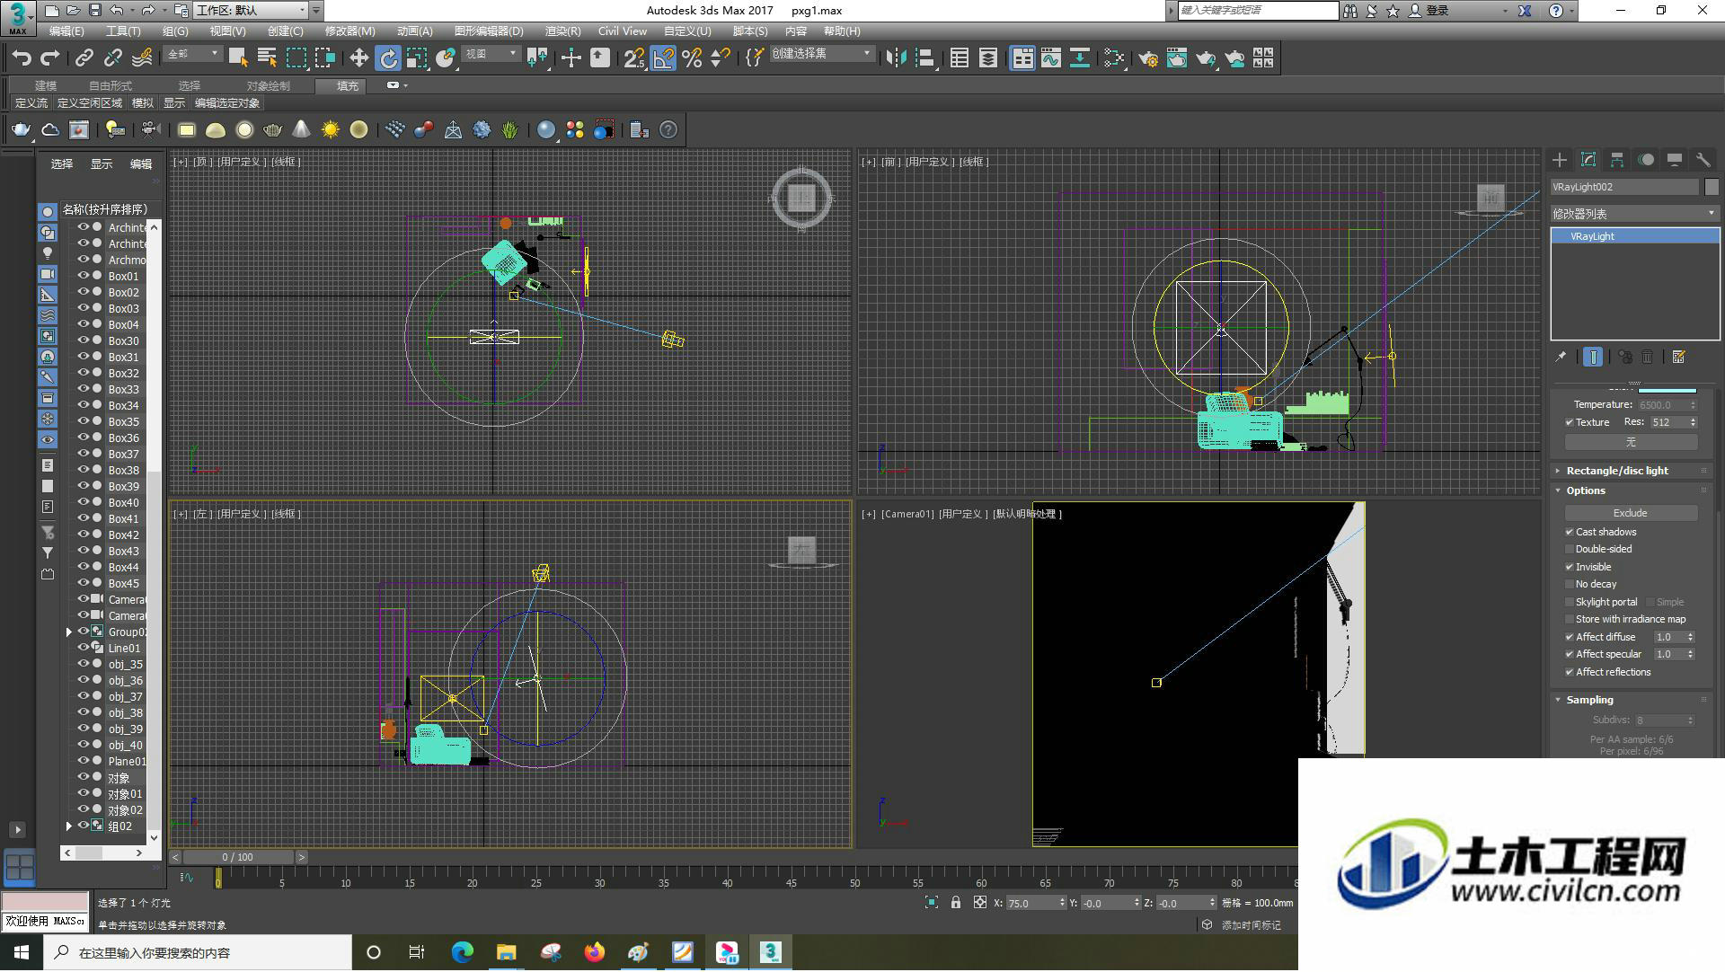
Task: Activate the Select Object tool
Action: point(238,58)
